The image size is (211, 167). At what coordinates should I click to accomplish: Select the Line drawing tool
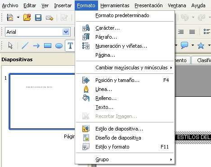[x=25, y=45]
